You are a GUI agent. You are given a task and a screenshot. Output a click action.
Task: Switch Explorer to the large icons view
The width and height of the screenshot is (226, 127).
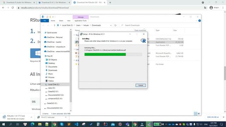[199, 114]
